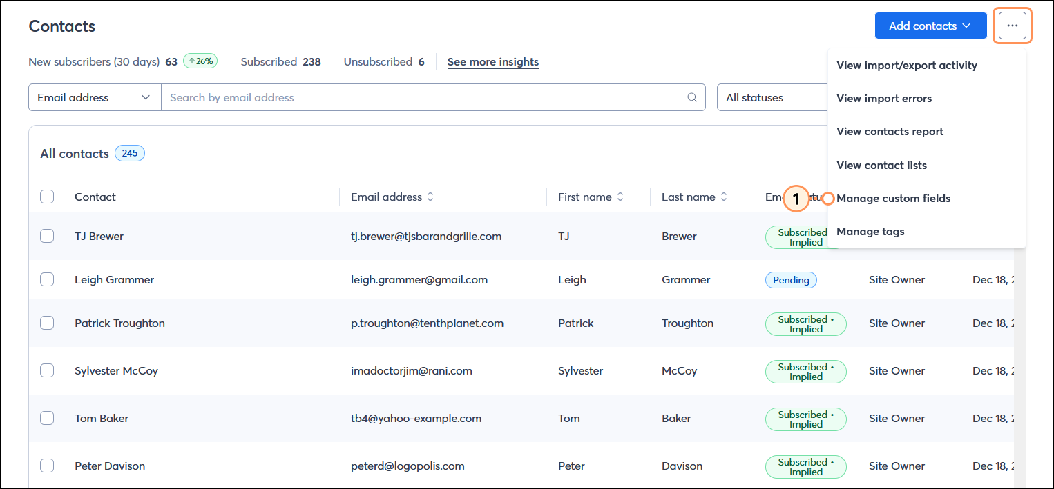
Task: Toggle the select-all contacts checkbox
Action: click(46, 196)
